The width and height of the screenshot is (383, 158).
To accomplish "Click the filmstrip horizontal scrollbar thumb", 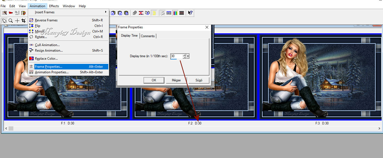I will [11, 128].
